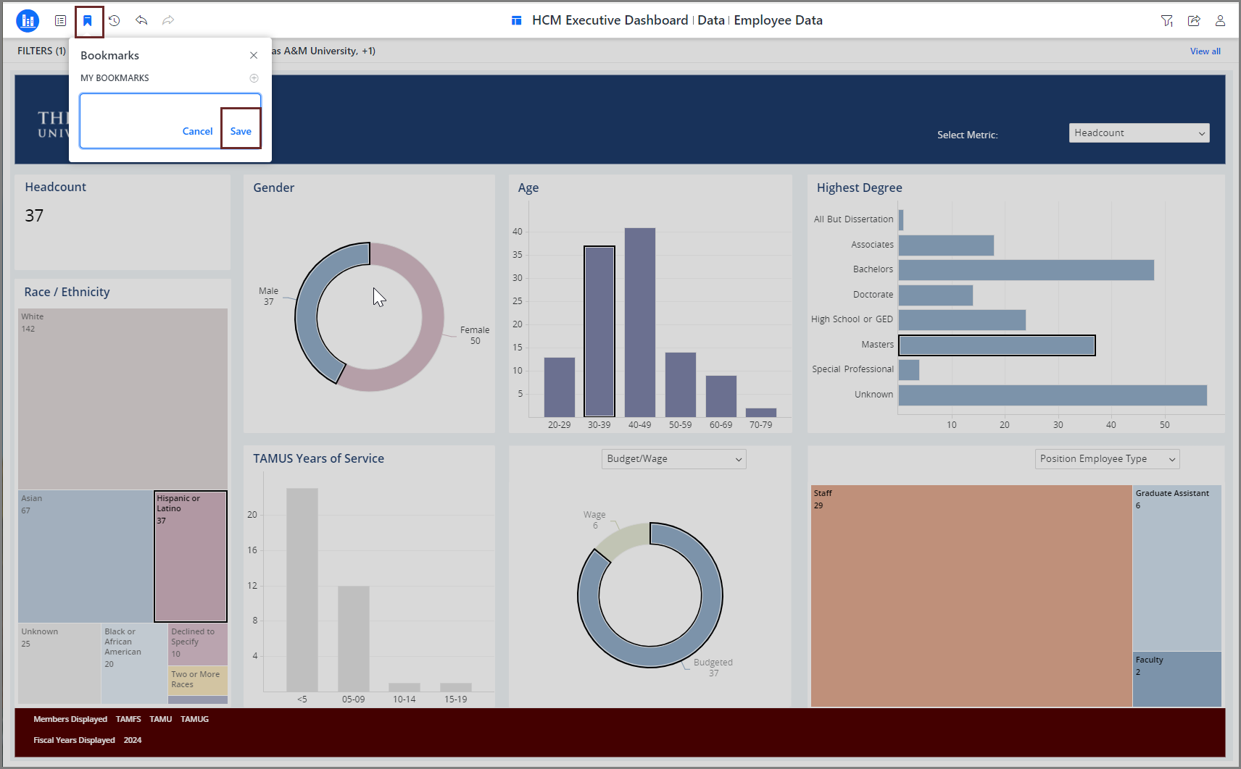Open the Position Employee Type dropdown
The height and width of the screenshot is (769, 1241).
pyautogui.click(x=1107, y=459)
